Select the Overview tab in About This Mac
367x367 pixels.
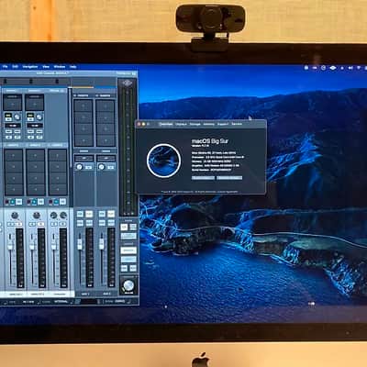pos(166,124)
